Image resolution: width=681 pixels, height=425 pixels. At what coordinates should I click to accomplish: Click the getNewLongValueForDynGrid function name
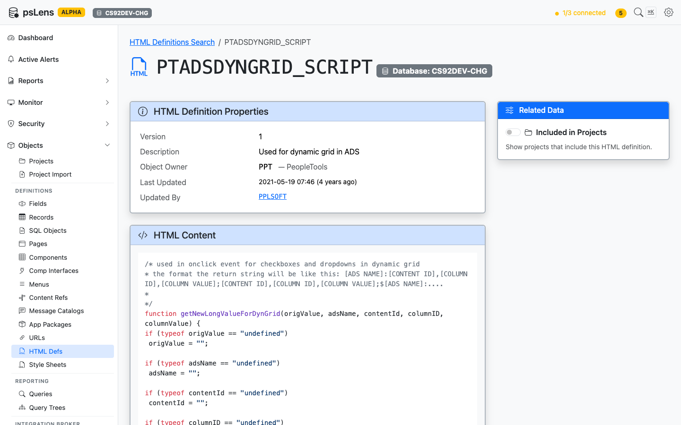click(x=230, y=314)
